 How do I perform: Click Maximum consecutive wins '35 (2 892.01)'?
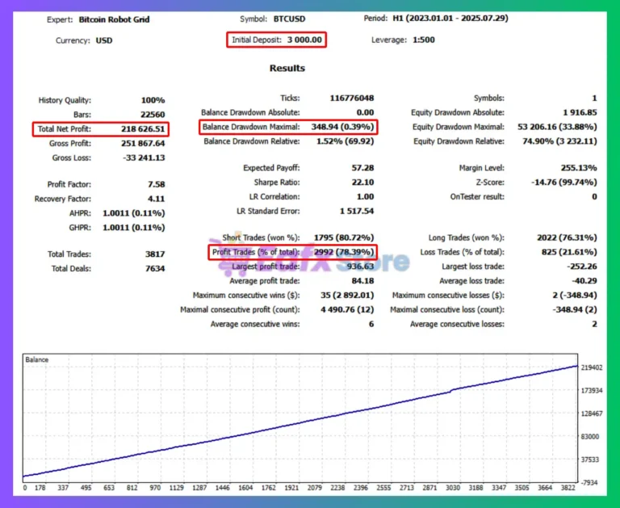[347, 295]
